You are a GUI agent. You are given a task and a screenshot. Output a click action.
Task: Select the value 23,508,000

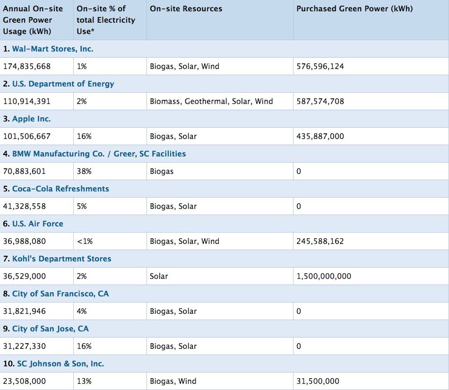pyautogui.click(x=25, y=381)
